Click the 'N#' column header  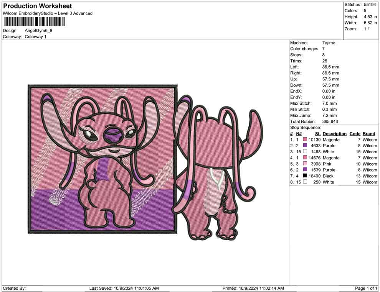(x=299, y=133)
